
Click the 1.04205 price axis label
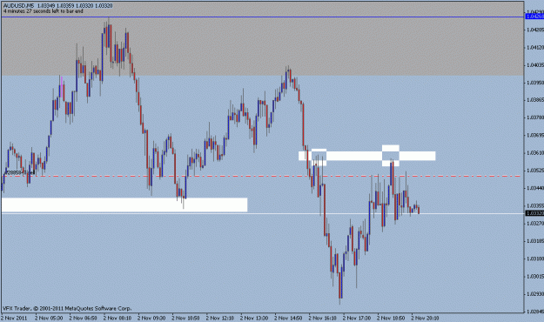[x=535, y=30]
